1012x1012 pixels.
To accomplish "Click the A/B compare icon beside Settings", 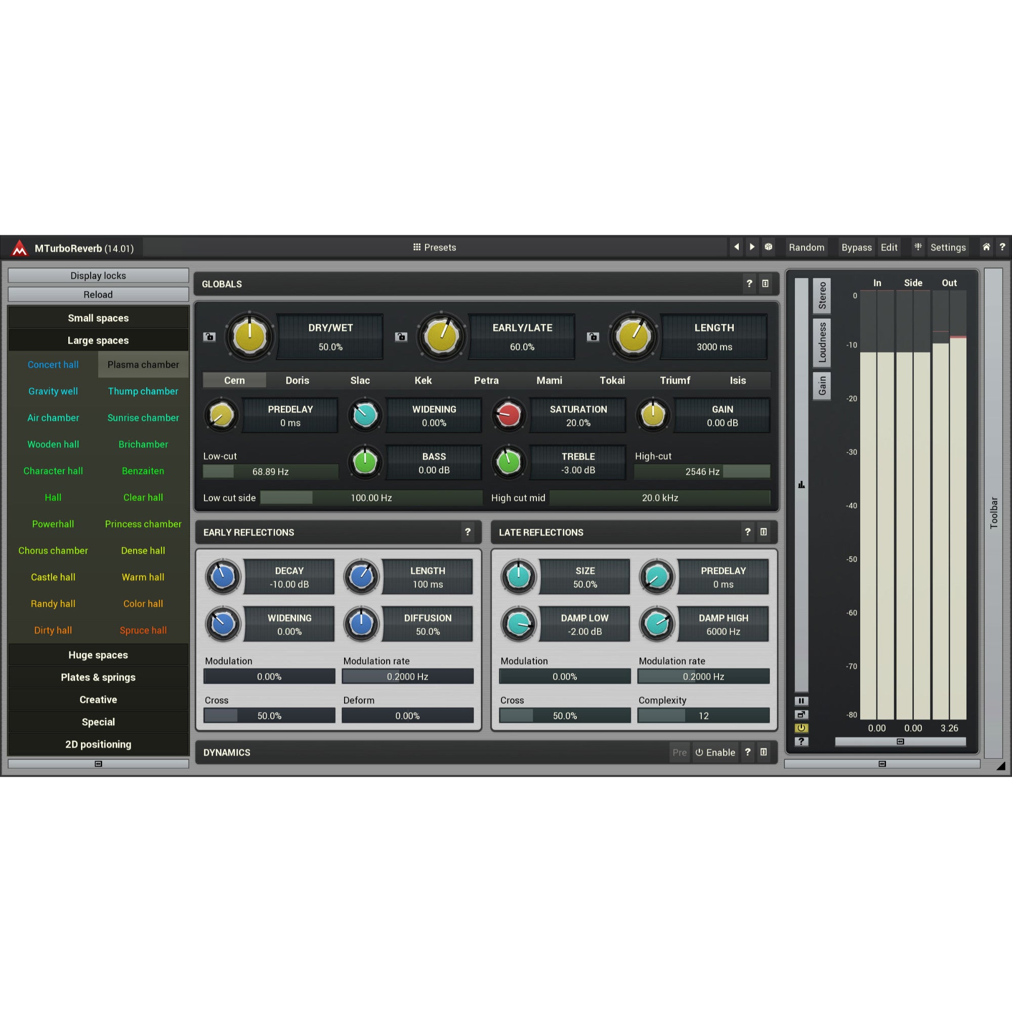I will point(918,247).
